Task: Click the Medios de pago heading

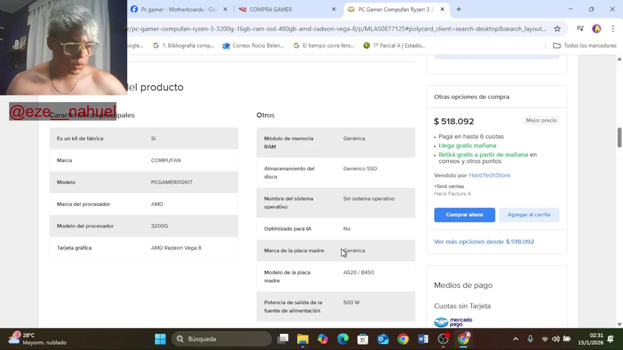Action: click(463, 285)
